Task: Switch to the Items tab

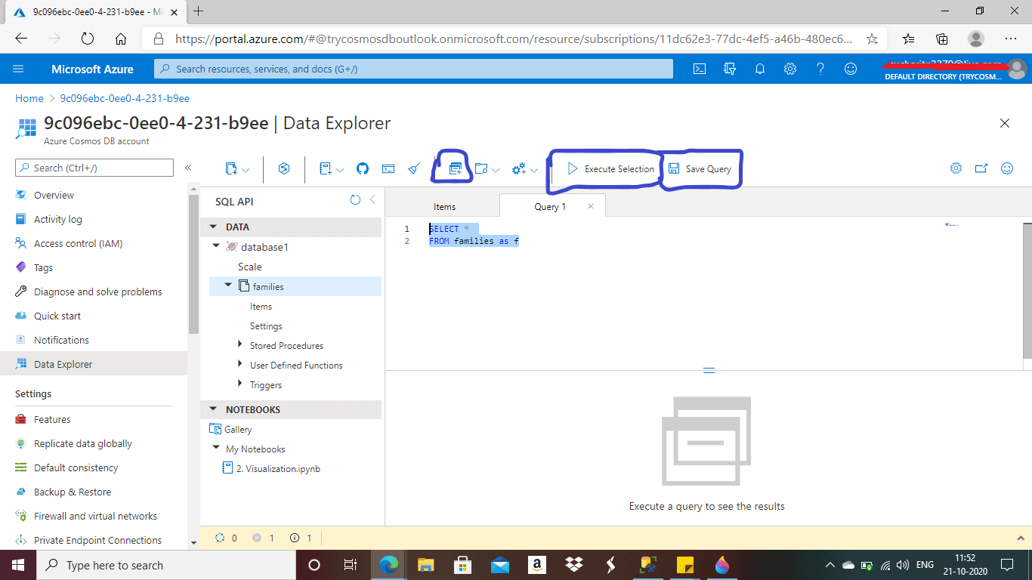Action: coord(444,207)
